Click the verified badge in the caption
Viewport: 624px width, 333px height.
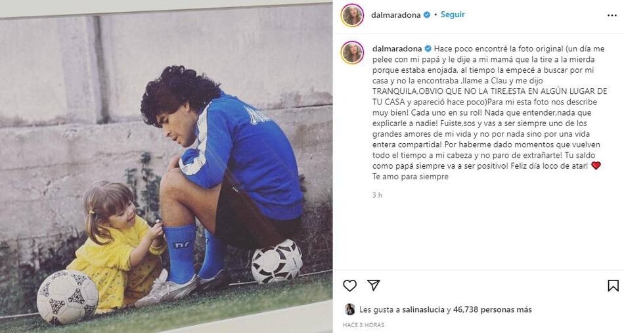tap(428, 49)
